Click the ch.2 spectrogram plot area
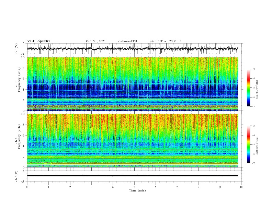 [x=133, y=141]
